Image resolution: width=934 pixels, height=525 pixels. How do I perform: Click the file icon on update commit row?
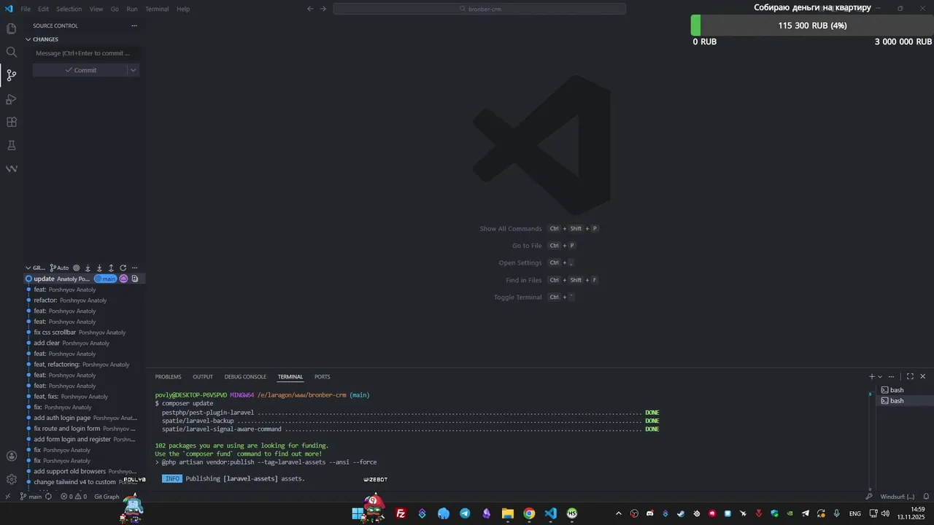[135, 279]
